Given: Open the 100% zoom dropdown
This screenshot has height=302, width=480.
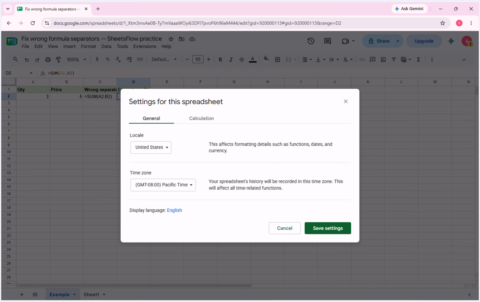Looking at the screenshot, I should [76, 59].
